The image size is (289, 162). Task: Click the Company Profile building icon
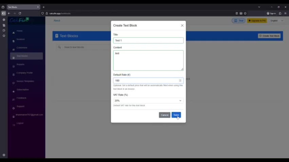click(x=14, y=75)
